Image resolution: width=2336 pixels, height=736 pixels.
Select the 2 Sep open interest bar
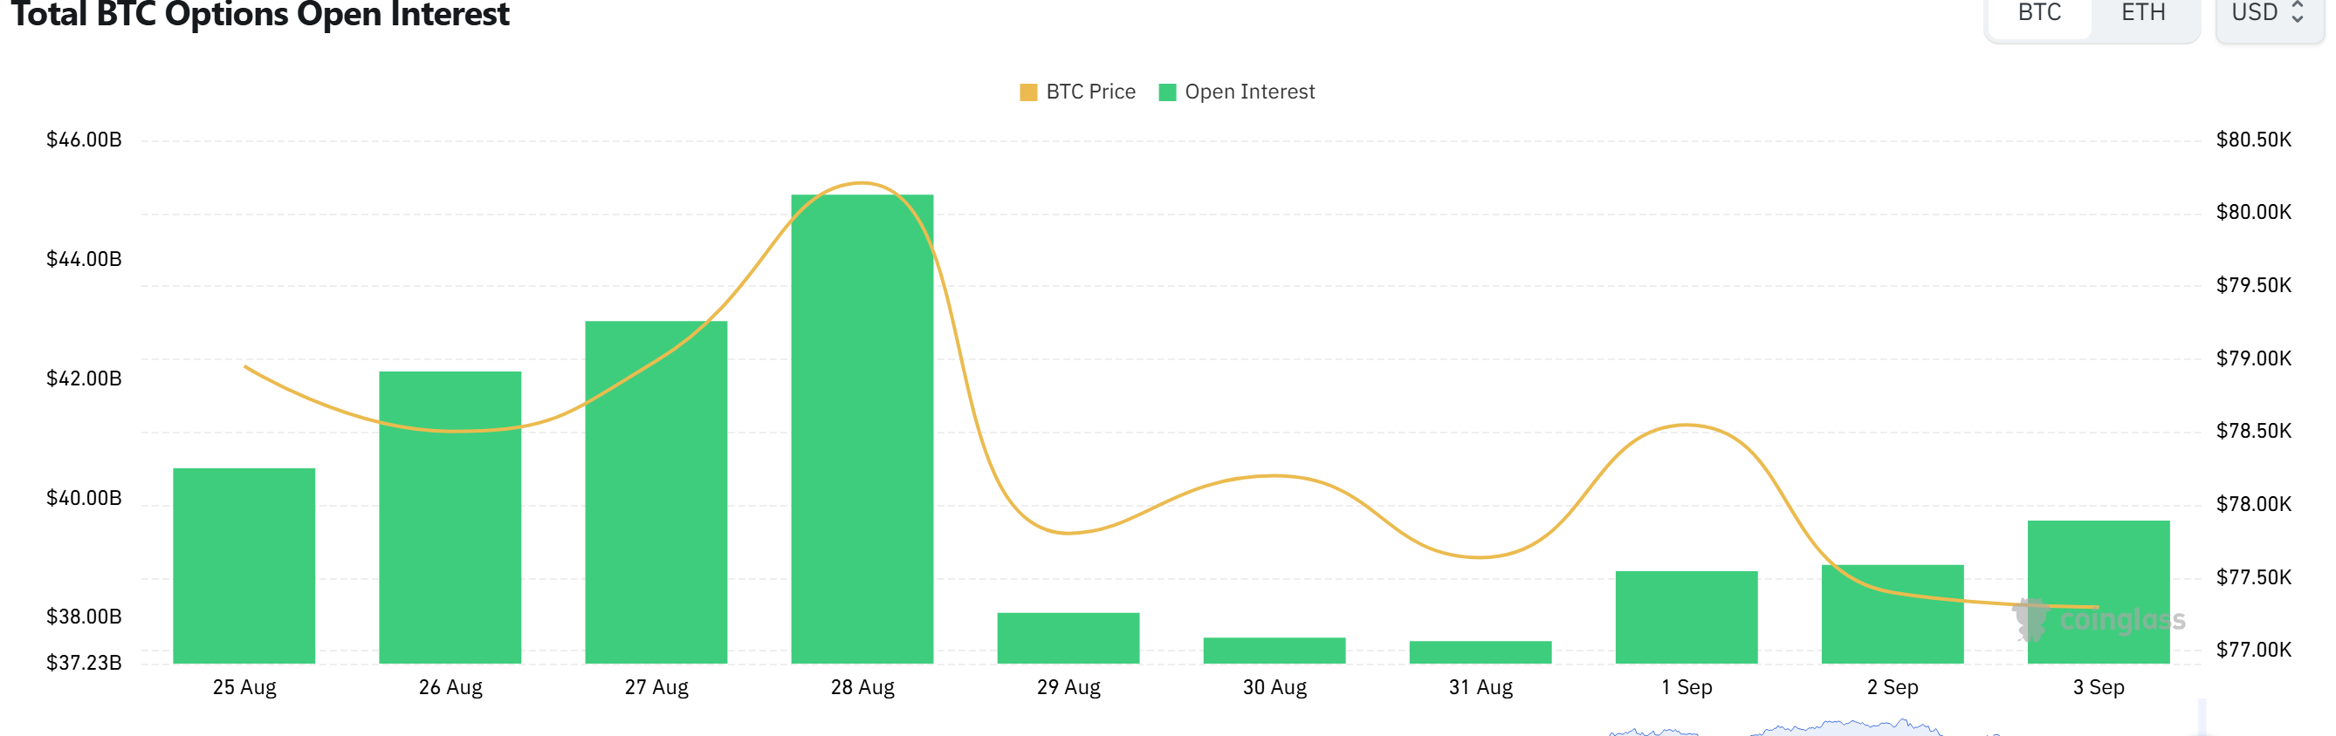1893,614
